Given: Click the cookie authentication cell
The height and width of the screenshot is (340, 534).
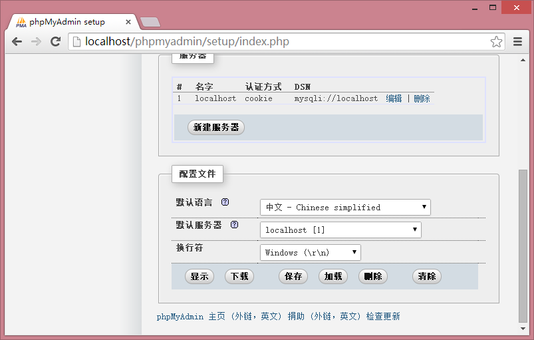Looking at the screenshot, I should 259,98.
